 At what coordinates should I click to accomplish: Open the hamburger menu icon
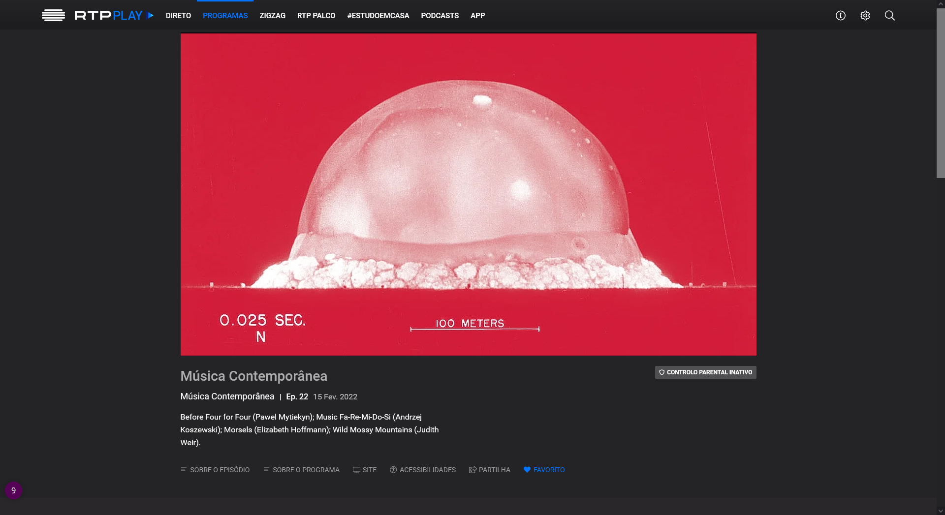point(53,15)
